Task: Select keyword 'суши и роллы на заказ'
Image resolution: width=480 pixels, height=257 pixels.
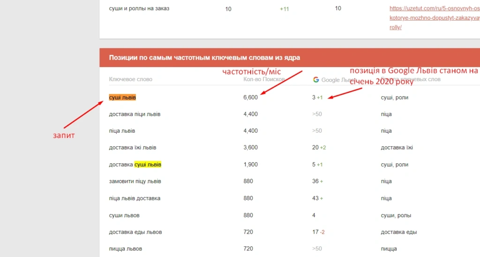Action: tap(139, 8)
